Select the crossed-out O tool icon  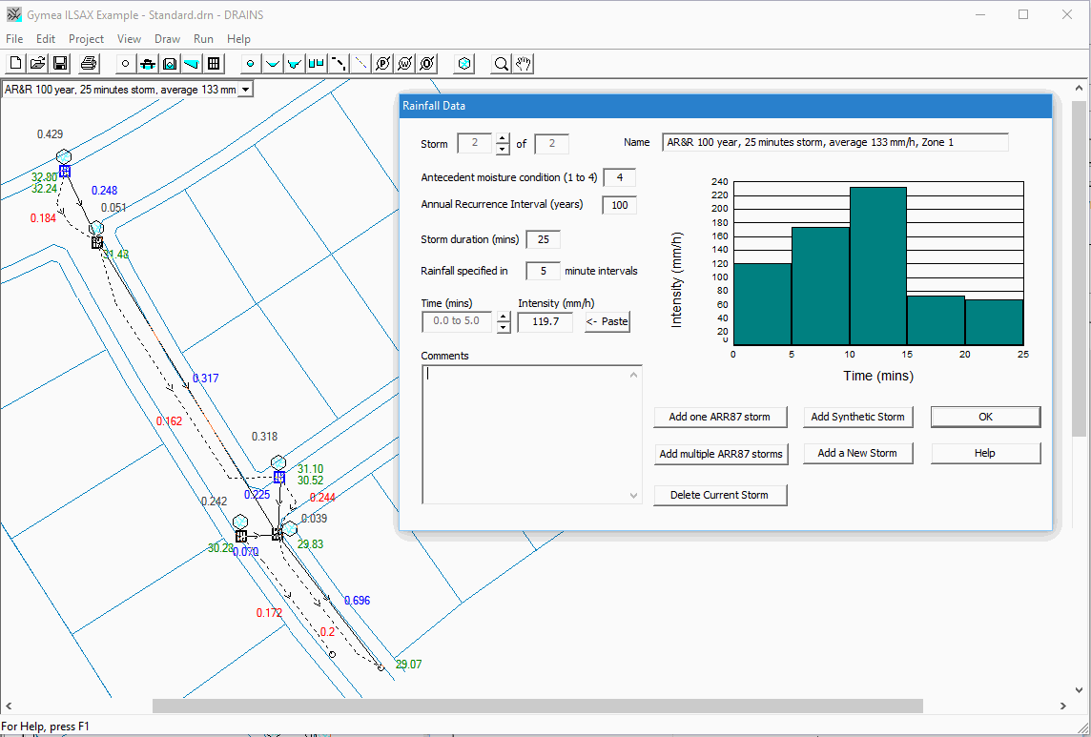pyautogui.click(x=427, y=64)
